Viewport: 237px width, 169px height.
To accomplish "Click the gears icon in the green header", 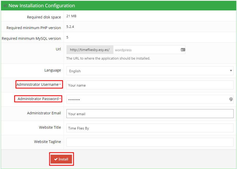I will 5,6.
